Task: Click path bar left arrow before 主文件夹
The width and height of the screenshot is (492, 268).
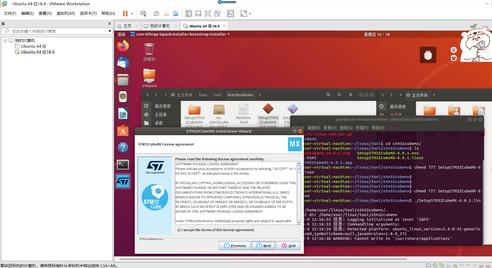Action: pos(166,95)
